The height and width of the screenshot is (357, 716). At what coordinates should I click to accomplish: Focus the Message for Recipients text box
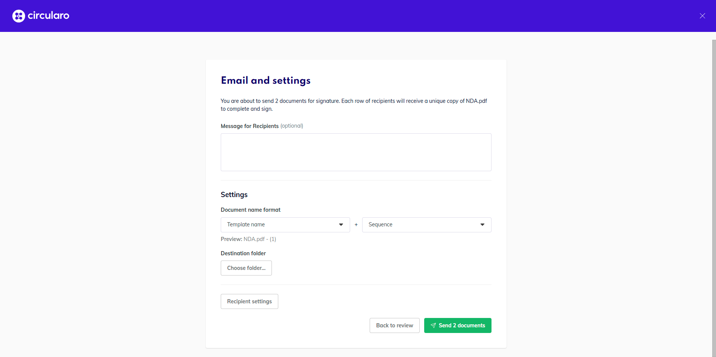pyautogui.click(x=356, y=152)
